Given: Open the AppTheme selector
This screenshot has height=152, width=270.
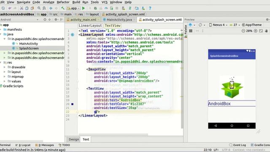Looking at the screenshot, I should click(x=252, y=25).
